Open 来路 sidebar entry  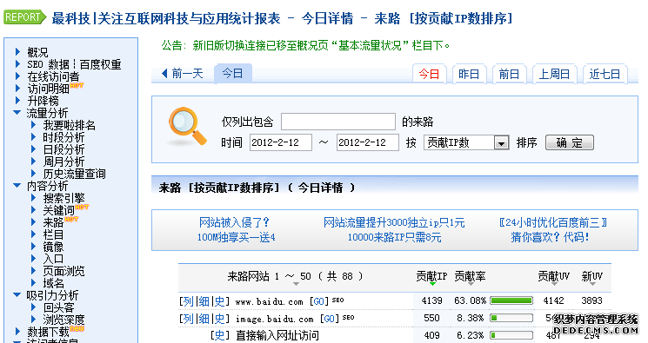click(x=53, y=222)
